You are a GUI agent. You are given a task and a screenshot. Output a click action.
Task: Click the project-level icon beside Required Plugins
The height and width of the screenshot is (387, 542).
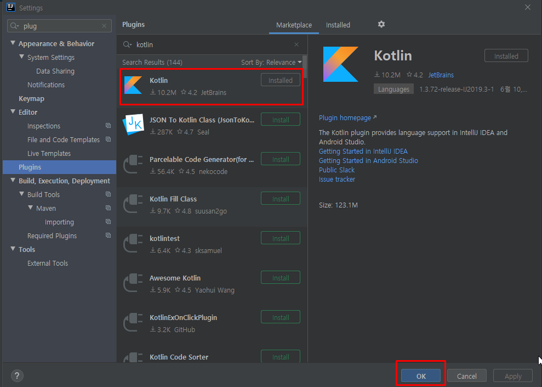[108, 235]
